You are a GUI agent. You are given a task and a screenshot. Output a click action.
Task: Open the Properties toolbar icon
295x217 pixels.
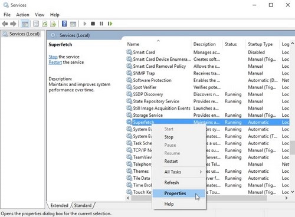[36, 24]
